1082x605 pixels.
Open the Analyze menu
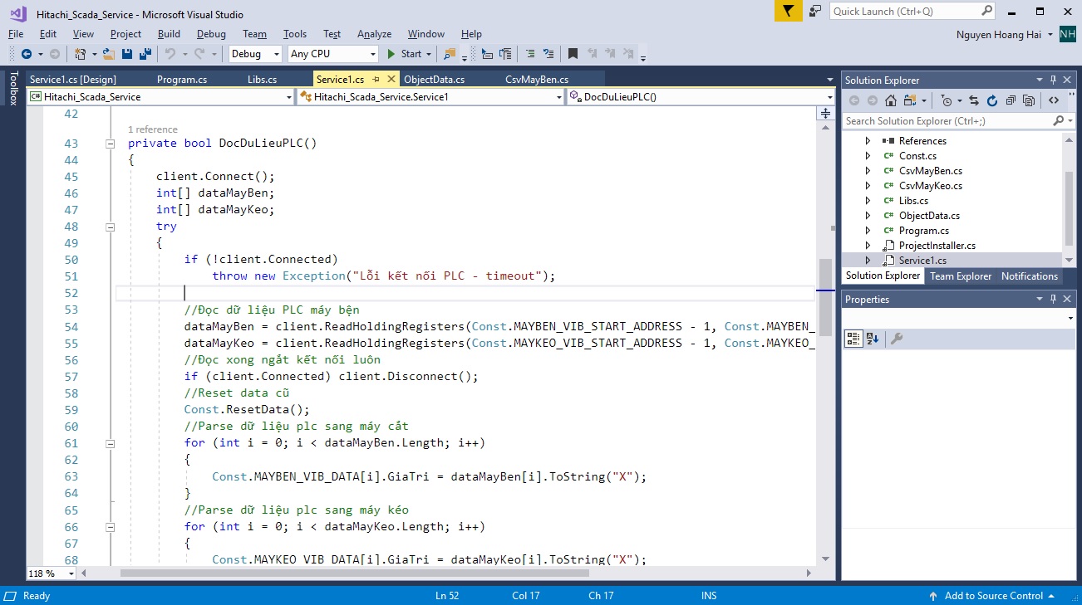point(374,34)
